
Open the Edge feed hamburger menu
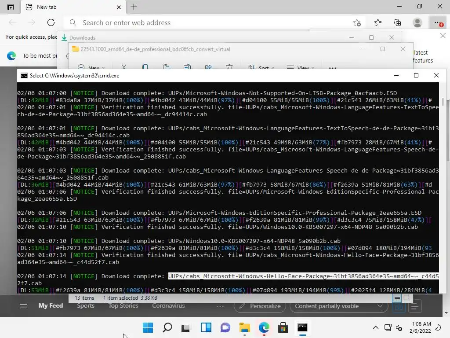coord(24,306)
